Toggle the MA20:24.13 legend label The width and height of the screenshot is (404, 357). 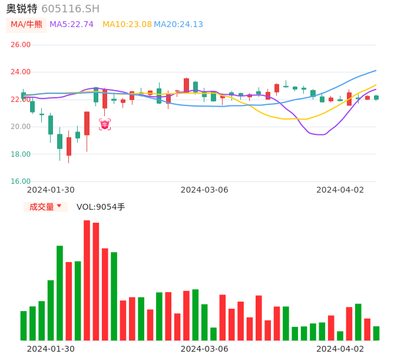tap(178, 24)
